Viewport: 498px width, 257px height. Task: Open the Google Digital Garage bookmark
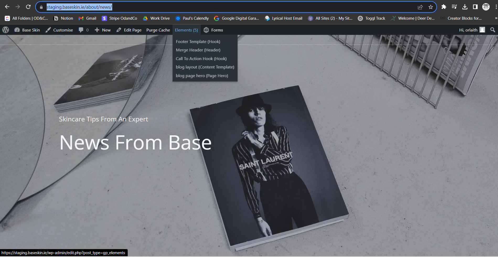tap(237, 18)
